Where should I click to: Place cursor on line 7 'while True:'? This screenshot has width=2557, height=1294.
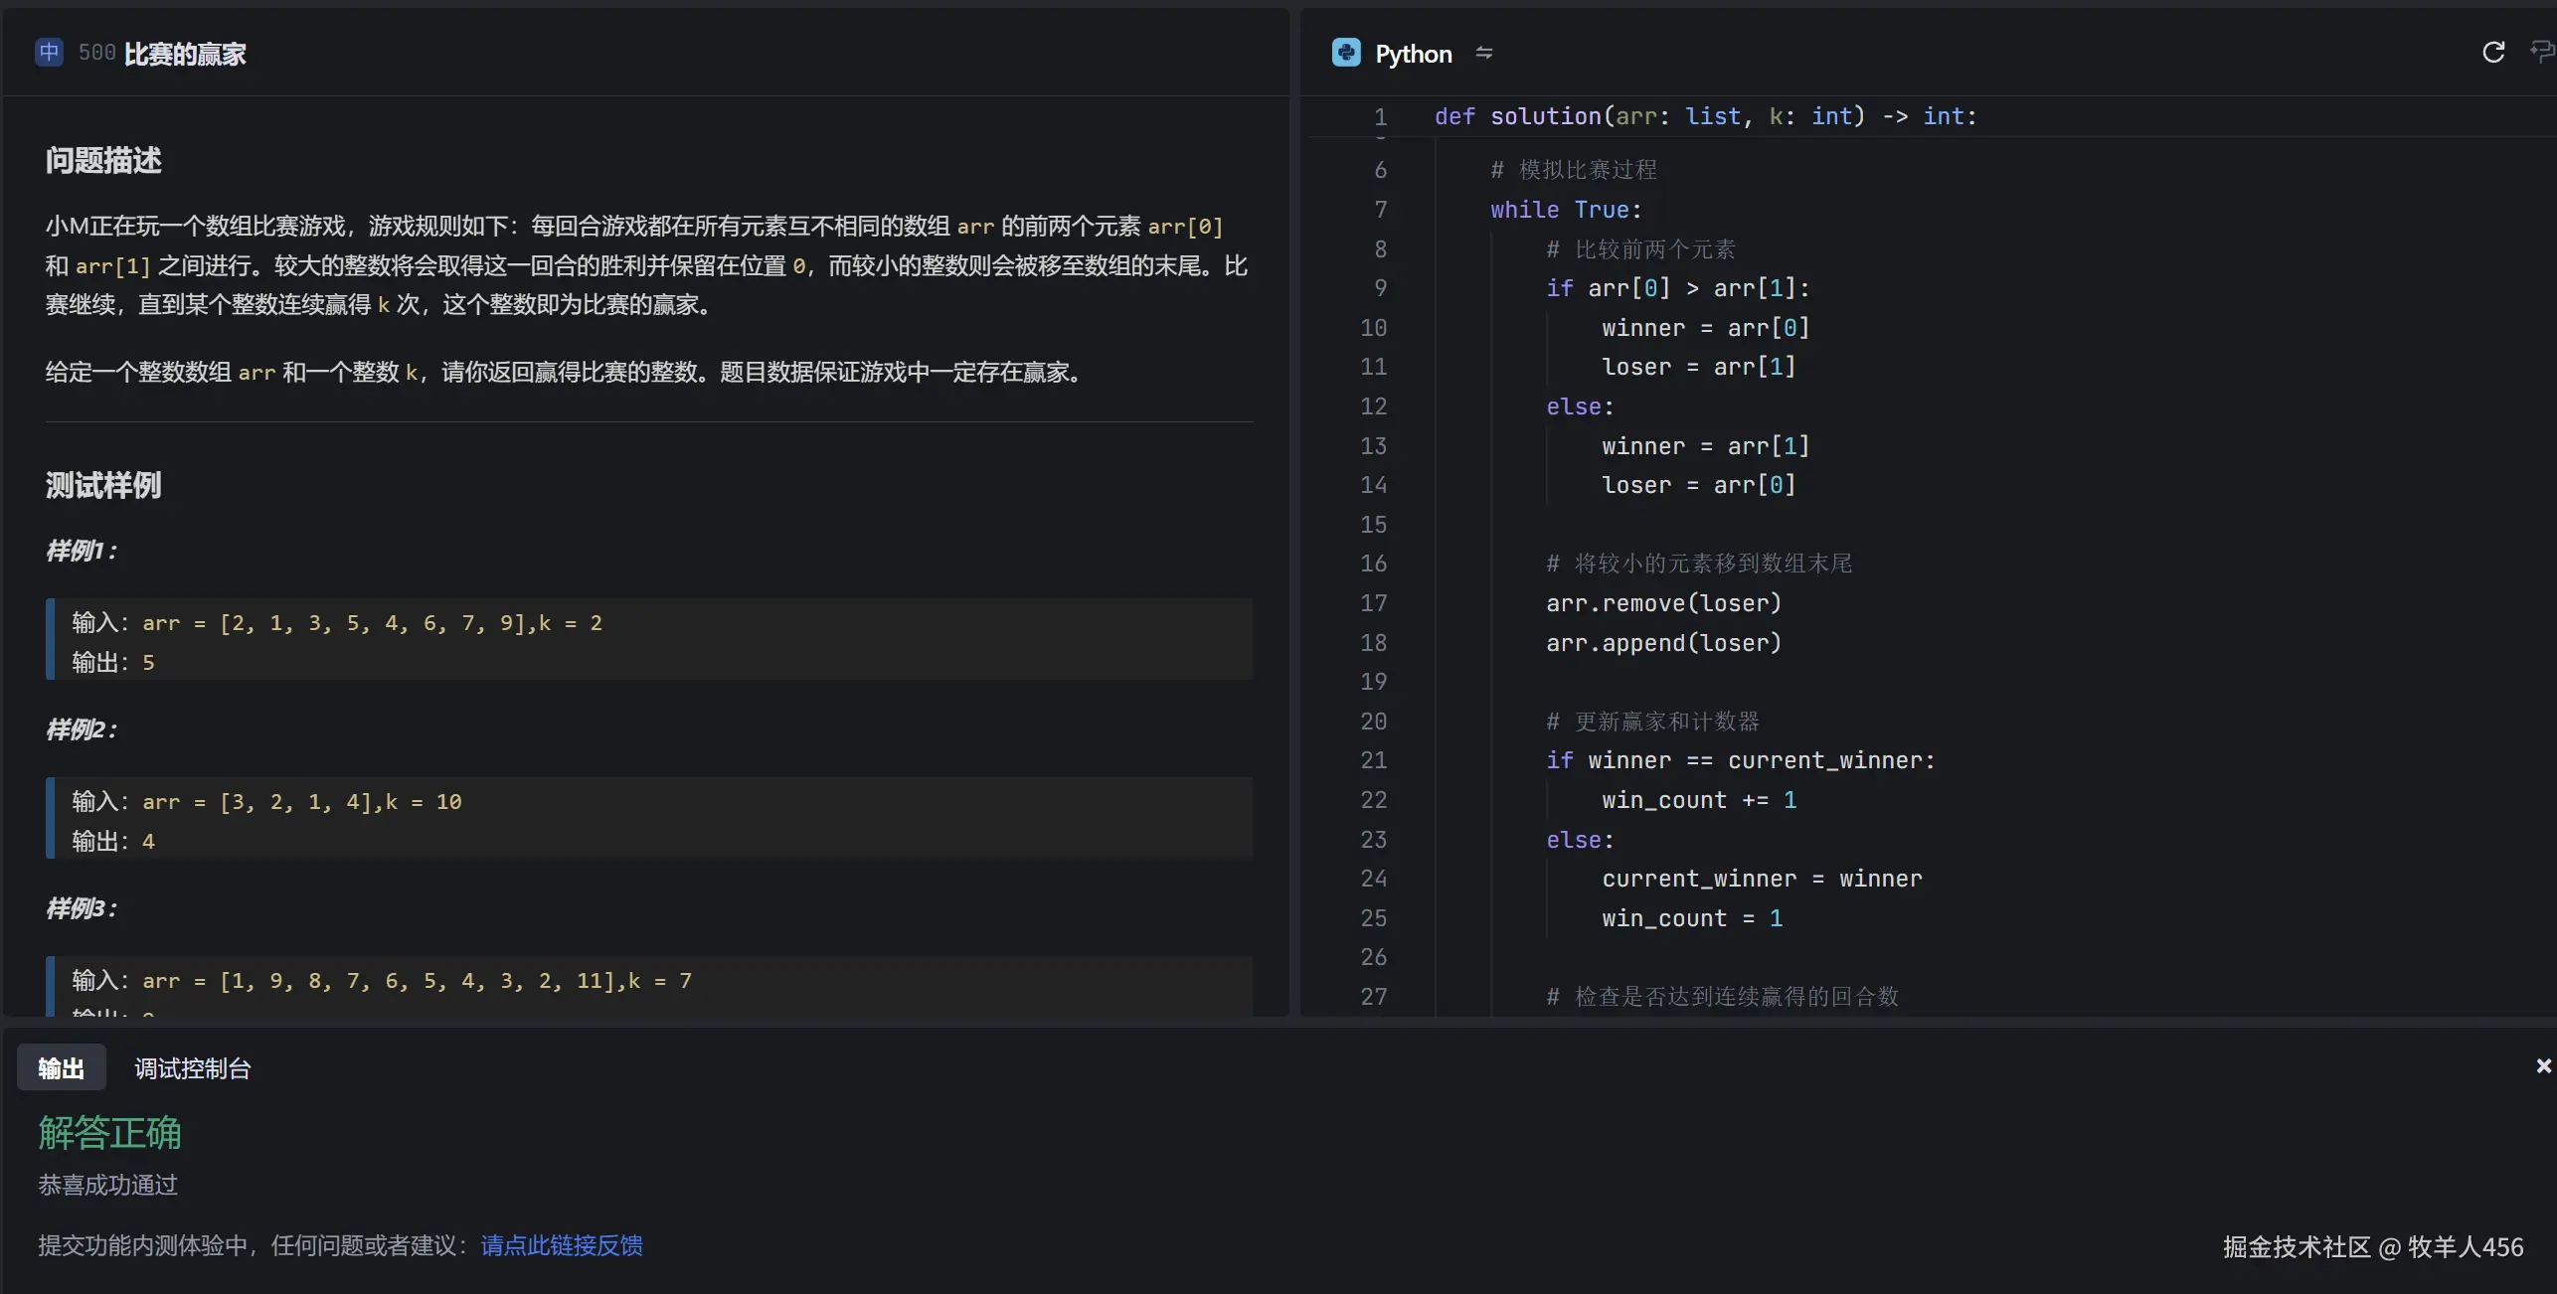[x=1565, y=210]
